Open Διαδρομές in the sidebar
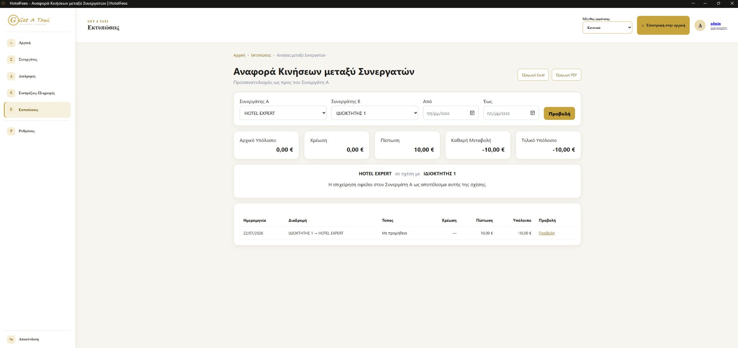Viewport: 738px width, 348px height. coord(37,76)
